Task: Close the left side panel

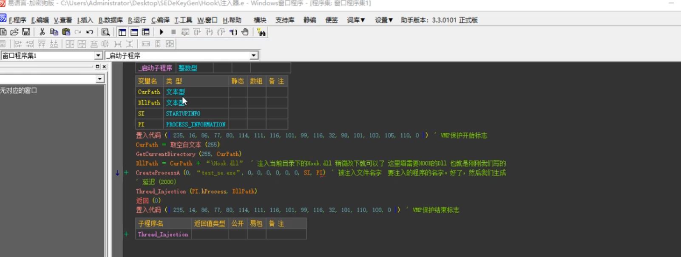Action: (104, 67)
